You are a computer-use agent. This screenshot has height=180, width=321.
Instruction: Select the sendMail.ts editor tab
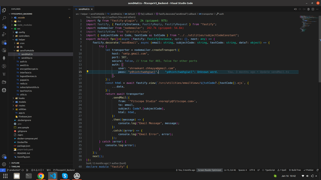84,9
